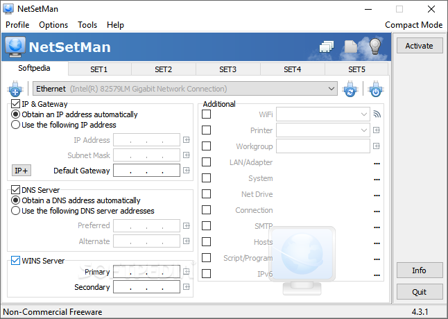Click the arrow icon next to Primary WINS
Viewport: 448px width, 319px height.
point(187,272)
